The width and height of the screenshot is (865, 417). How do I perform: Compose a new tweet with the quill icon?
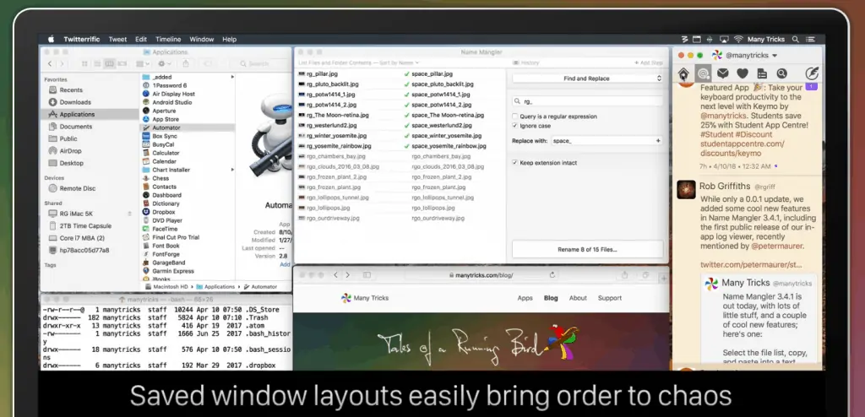pyautogui.click(x=812, y=73)
